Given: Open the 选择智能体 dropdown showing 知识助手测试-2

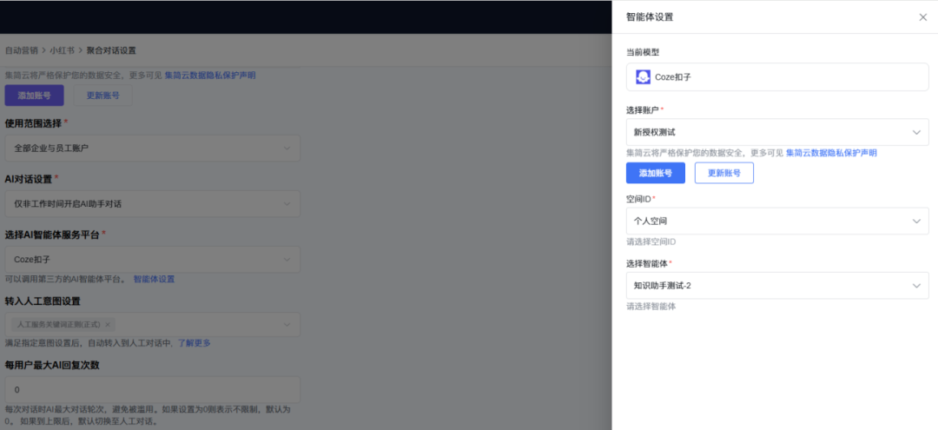Looking at the screenshot, I should click(x=777, y=286).
